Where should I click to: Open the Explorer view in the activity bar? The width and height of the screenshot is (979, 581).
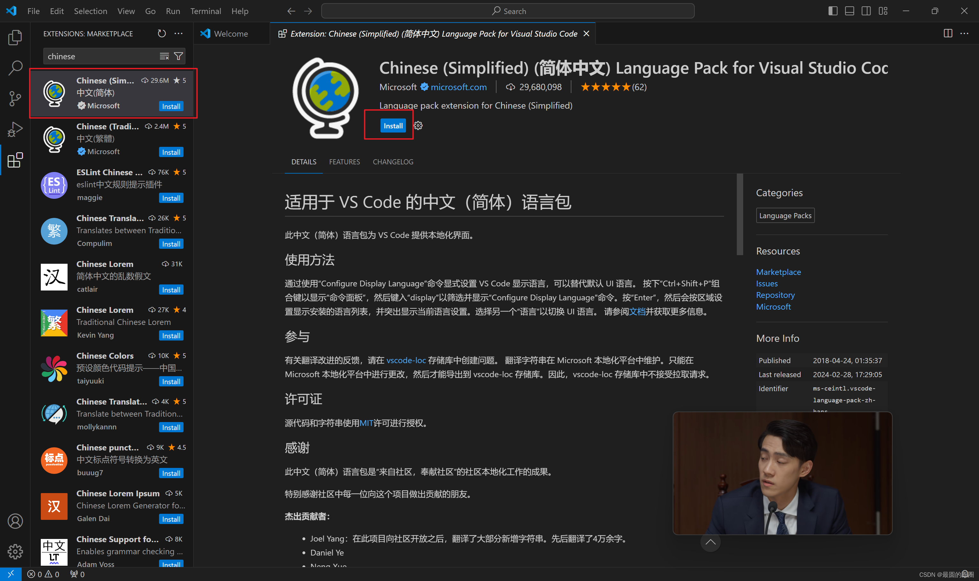[x=15, y=37]
